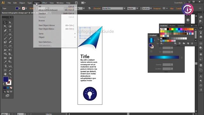
Task: Select the Paintbrush tool
Action: point(5,38)
